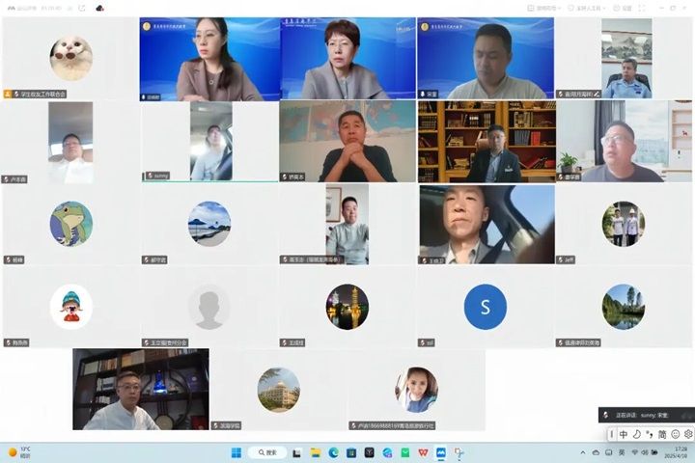Open File Explorer from the taskbar
The width and height of the screenshot is (695, 463).
point(315,452)
